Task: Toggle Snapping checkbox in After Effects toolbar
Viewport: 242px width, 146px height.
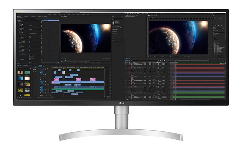Action: 157,14
